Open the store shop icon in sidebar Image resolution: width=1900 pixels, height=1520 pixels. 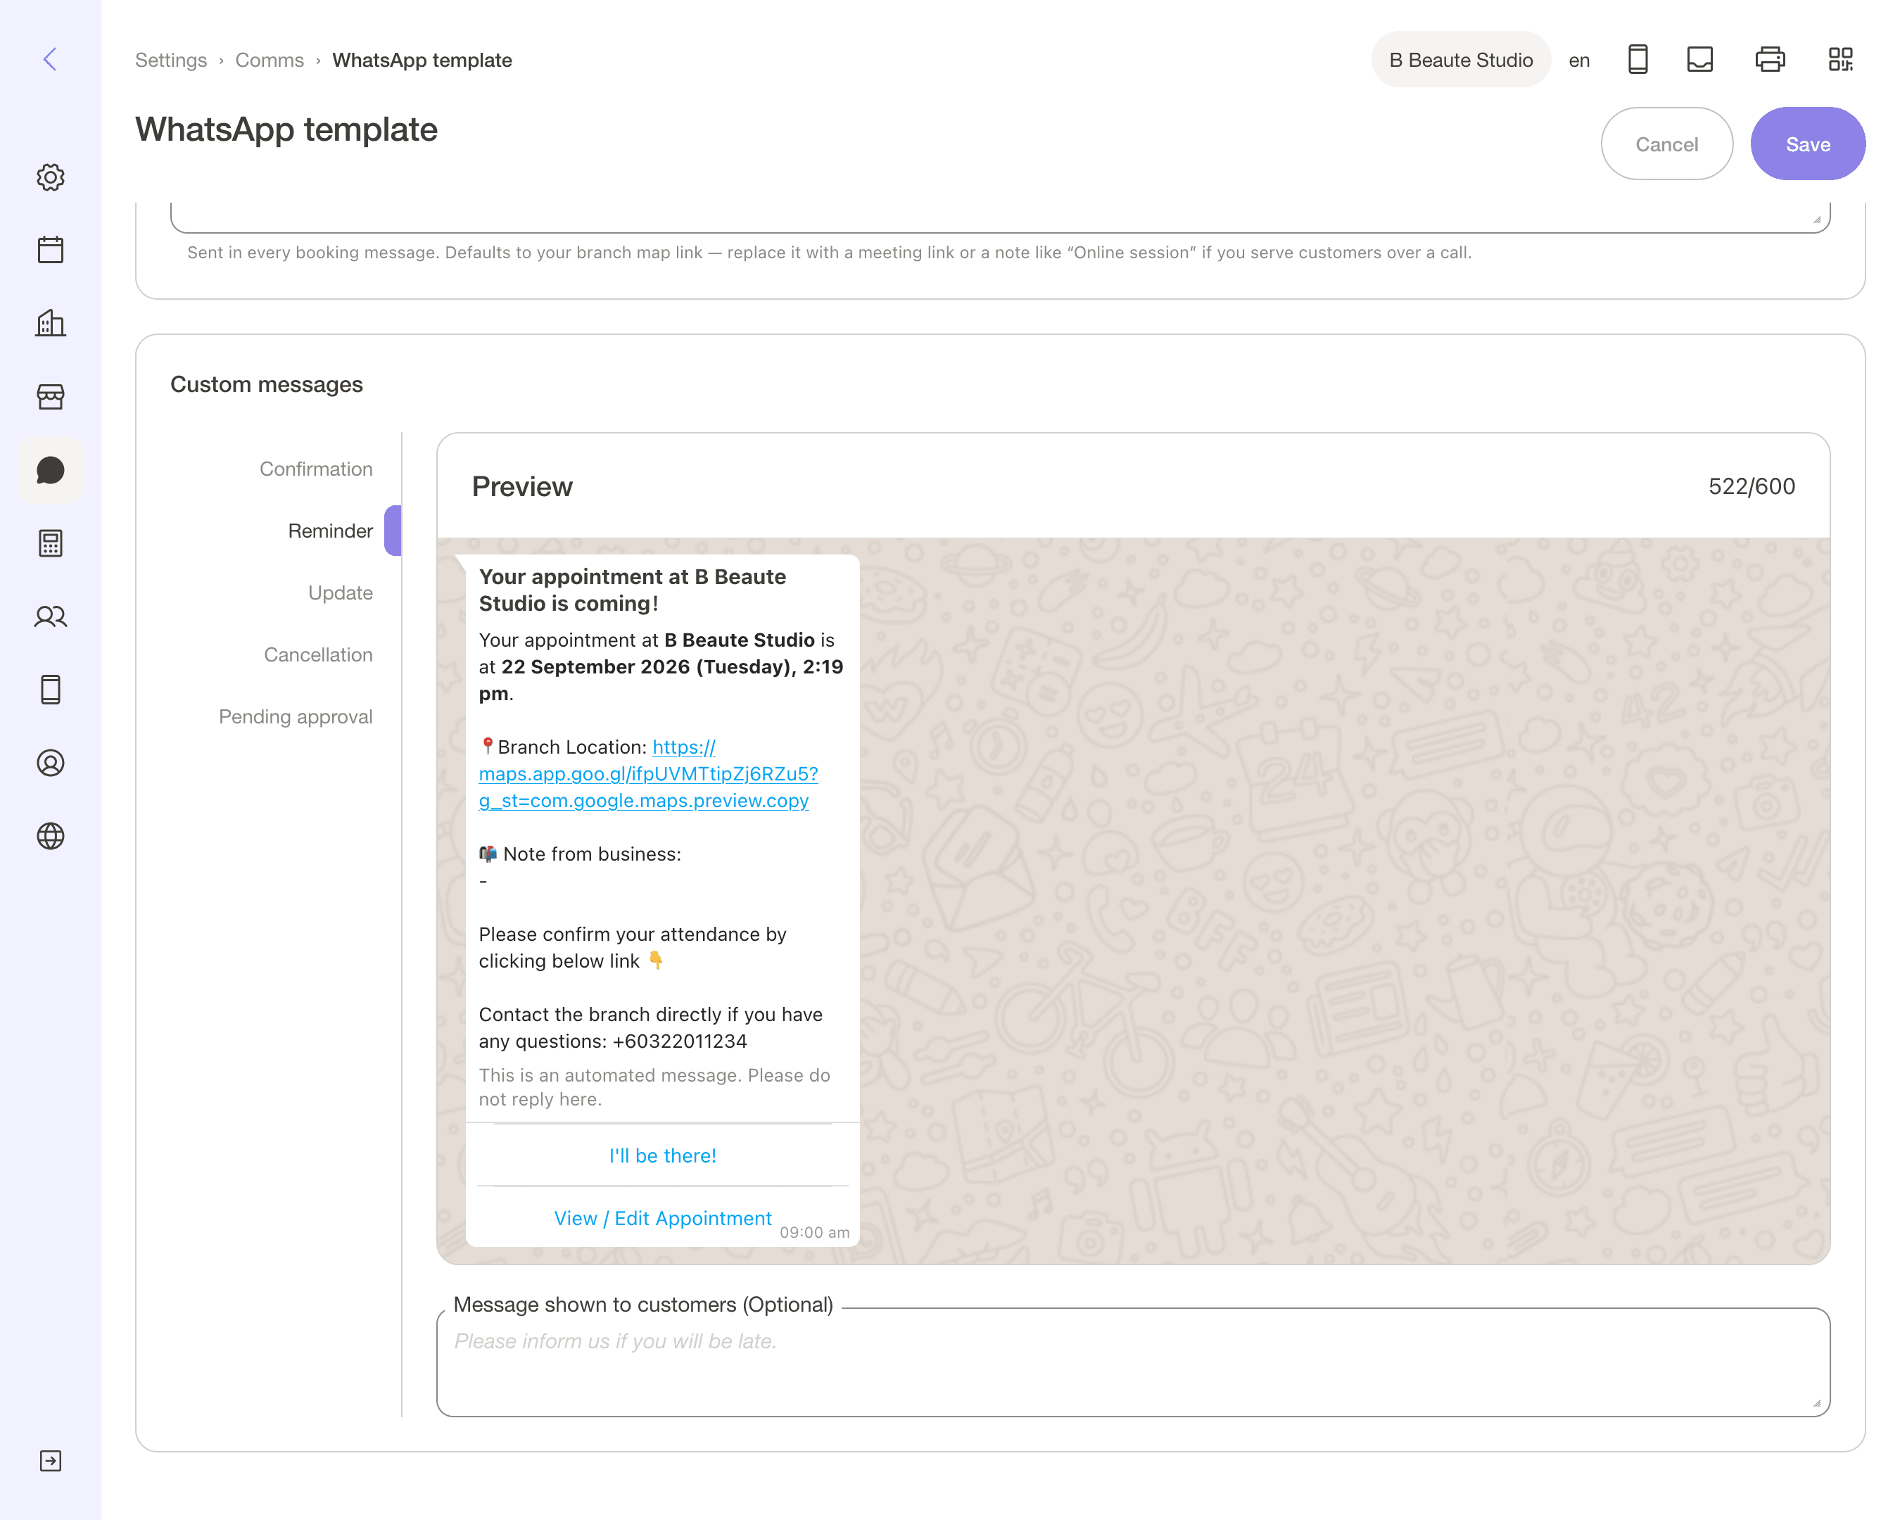point(50,396)
